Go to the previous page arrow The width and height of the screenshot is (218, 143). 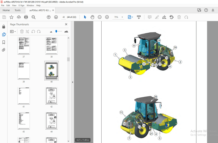pyautogui.click(x=49, y=17)
